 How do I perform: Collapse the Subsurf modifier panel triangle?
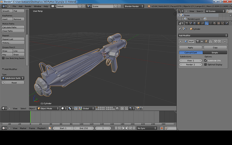pos(181,41)
